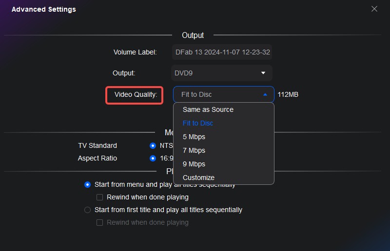
Task: Click the Video Quality label
Action: click(x=135, y=94)
